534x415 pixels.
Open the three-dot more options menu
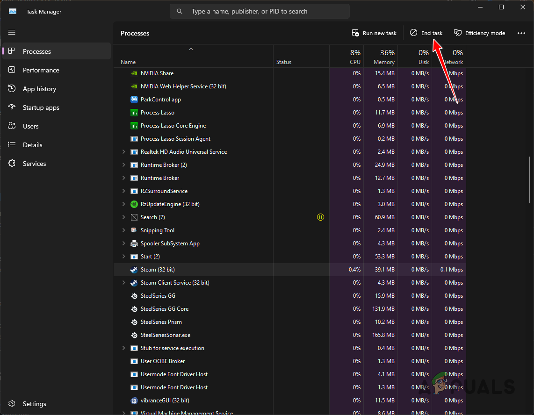pyautogui.click(x=521, y=33)
